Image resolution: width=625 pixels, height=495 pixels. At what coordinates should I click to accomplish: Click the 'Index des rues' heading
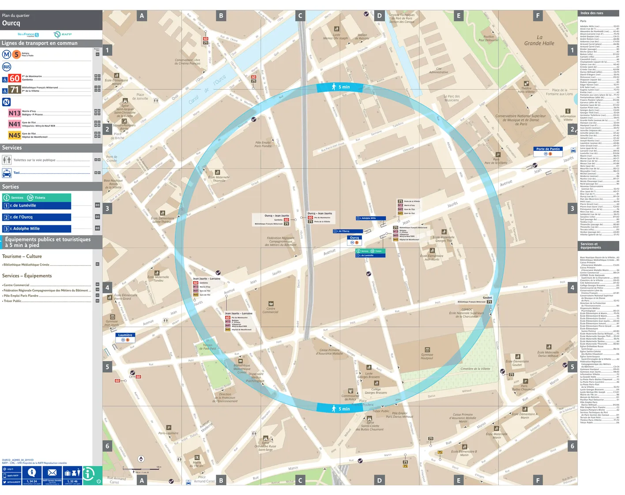point(592,13)
